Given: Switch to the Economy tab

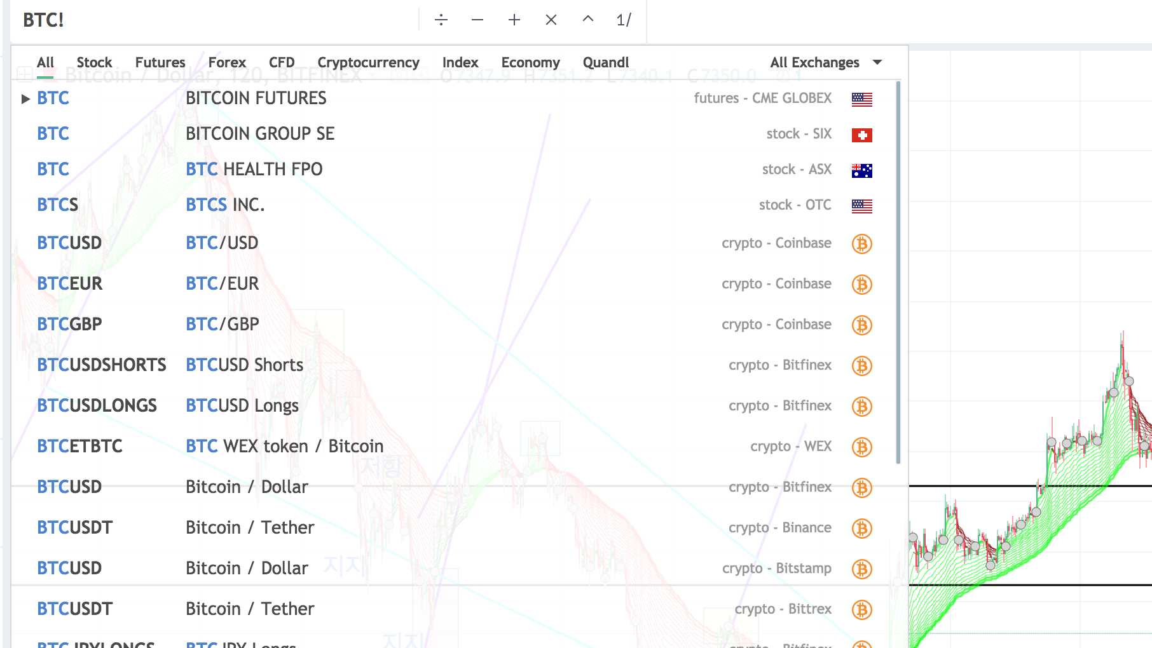Looking at the screenshot, I should tap(530, 62).
